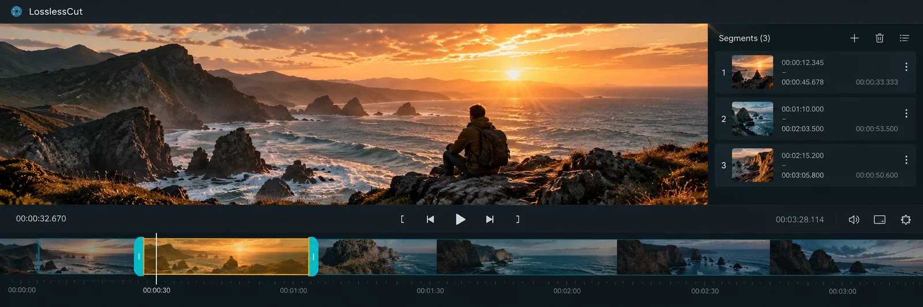This screenshot has width=923, height=307.
Task: Click the LosslessCut app logo icon
Action: [x=17, y=11]
